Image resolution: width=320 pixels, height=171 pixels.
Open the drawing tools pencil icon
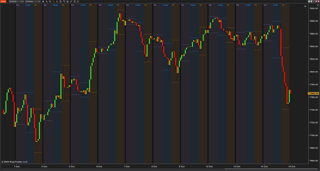point(46,2)
